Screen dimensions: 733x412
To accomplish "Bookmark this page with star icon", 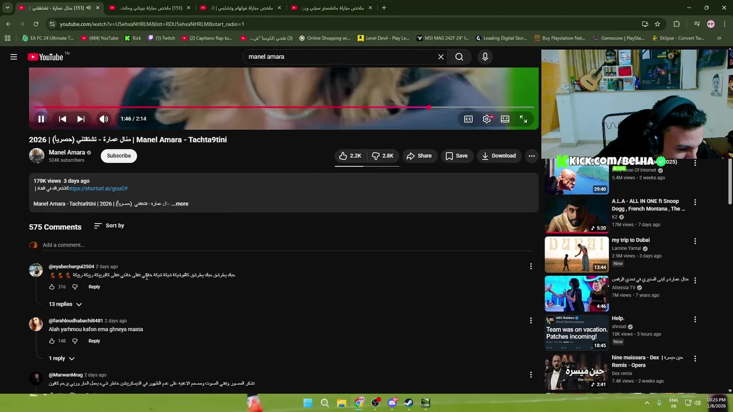I will pyautogui.click(x=657, y=24).
